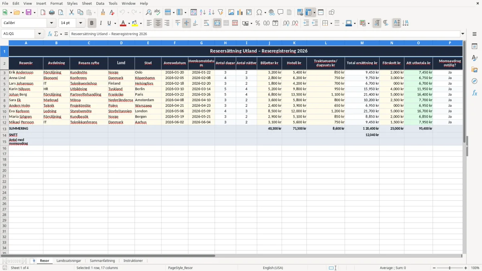
Task: Open sidebar Navigator compass icon
Action: coord(474,81)
